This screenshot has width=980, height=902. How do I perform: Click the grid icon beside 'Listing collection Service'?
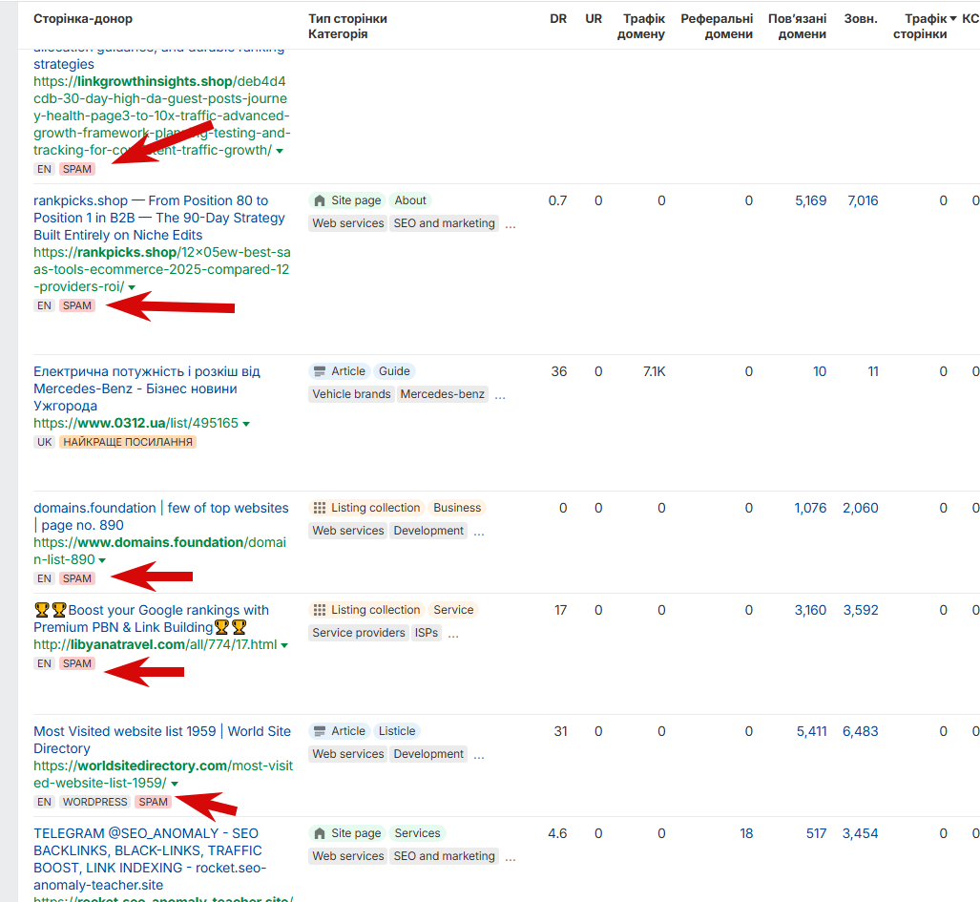320,610
